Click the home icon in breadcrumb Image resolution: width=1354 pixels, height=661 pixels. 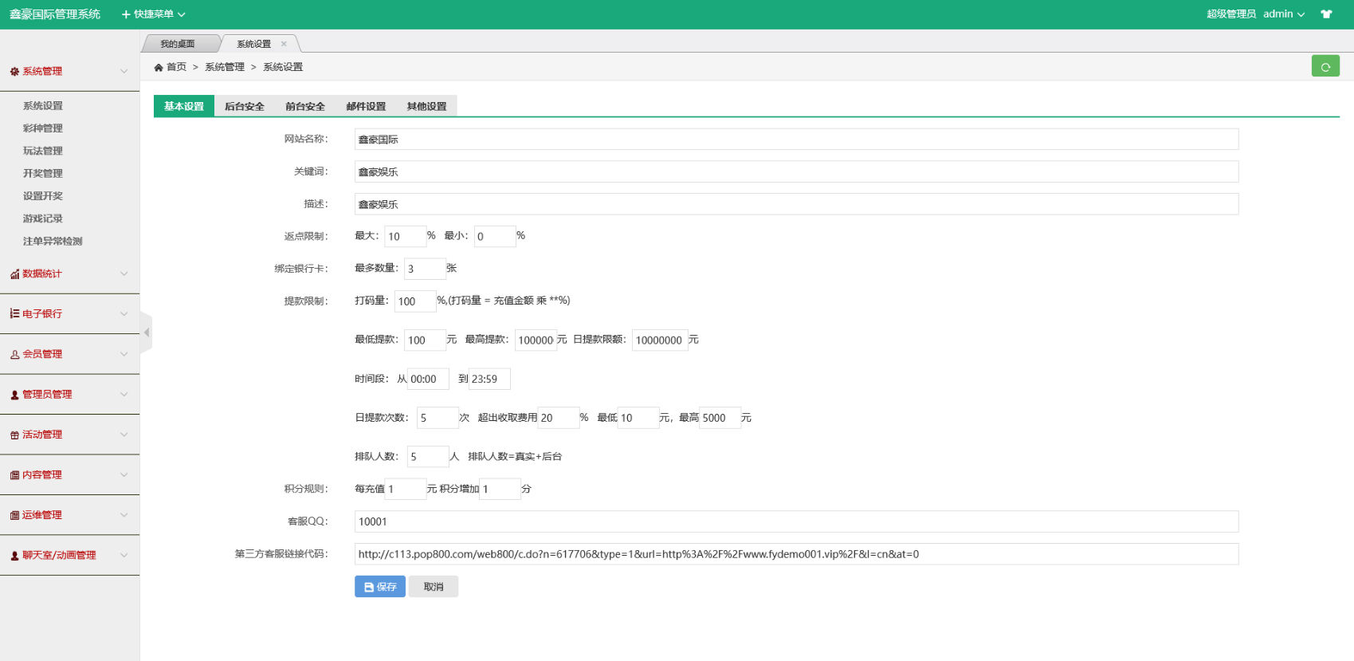tap(159, 68)
